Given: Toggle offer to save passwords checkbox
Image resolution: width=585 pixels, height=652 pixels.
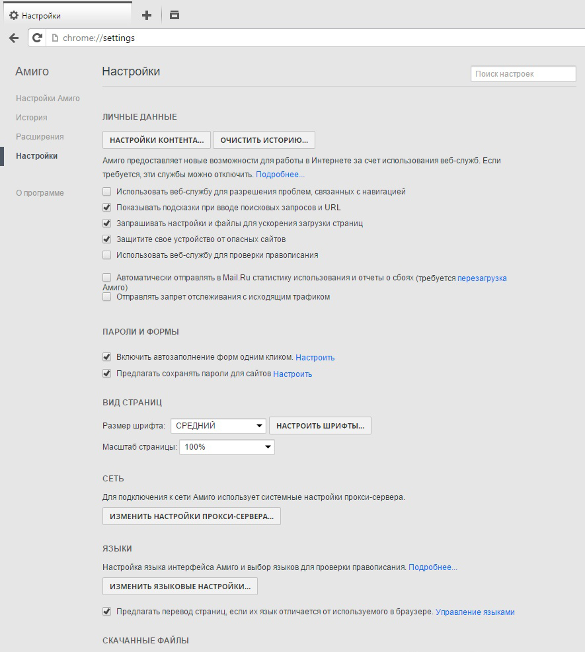Looking at the screenshot, I should [107, 374].
